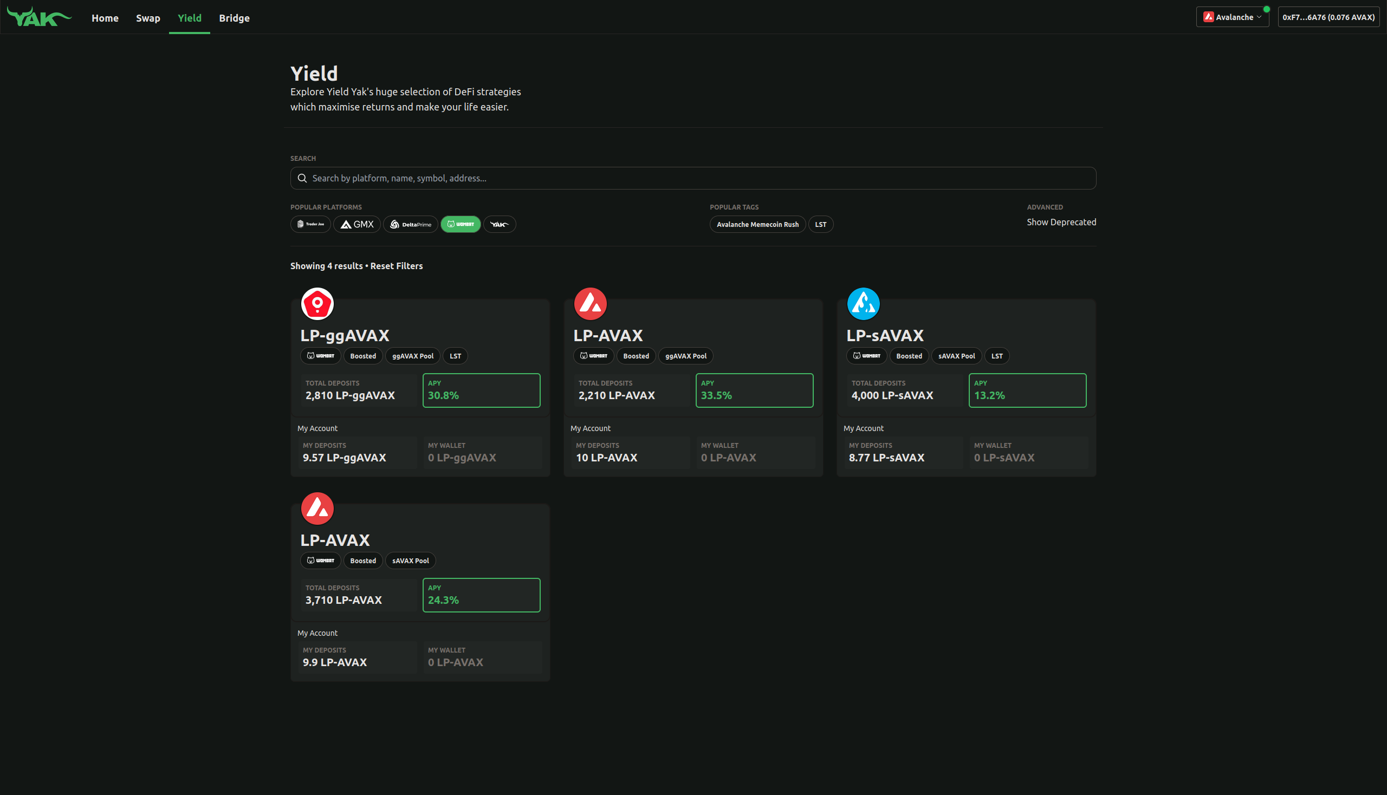Click Wombat tag on 24.3% LP-AVAX card
1387x795 pixels.
(x=321, y=561)
